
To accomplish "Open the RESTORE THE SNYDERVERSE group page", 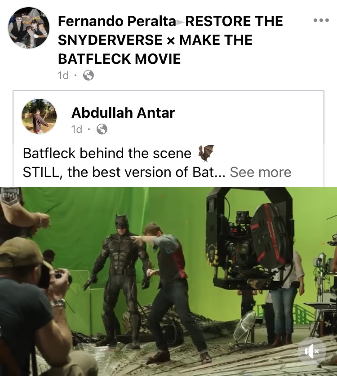I will click(x=171, y=40).
